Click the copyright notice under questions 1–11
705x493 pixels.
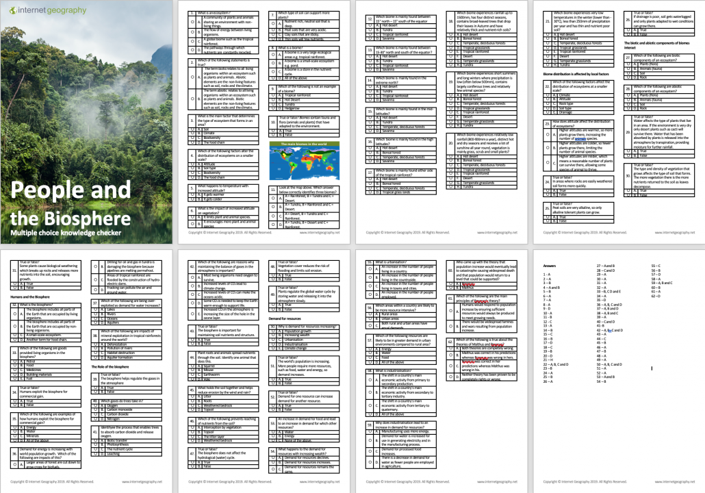[230, 233]
